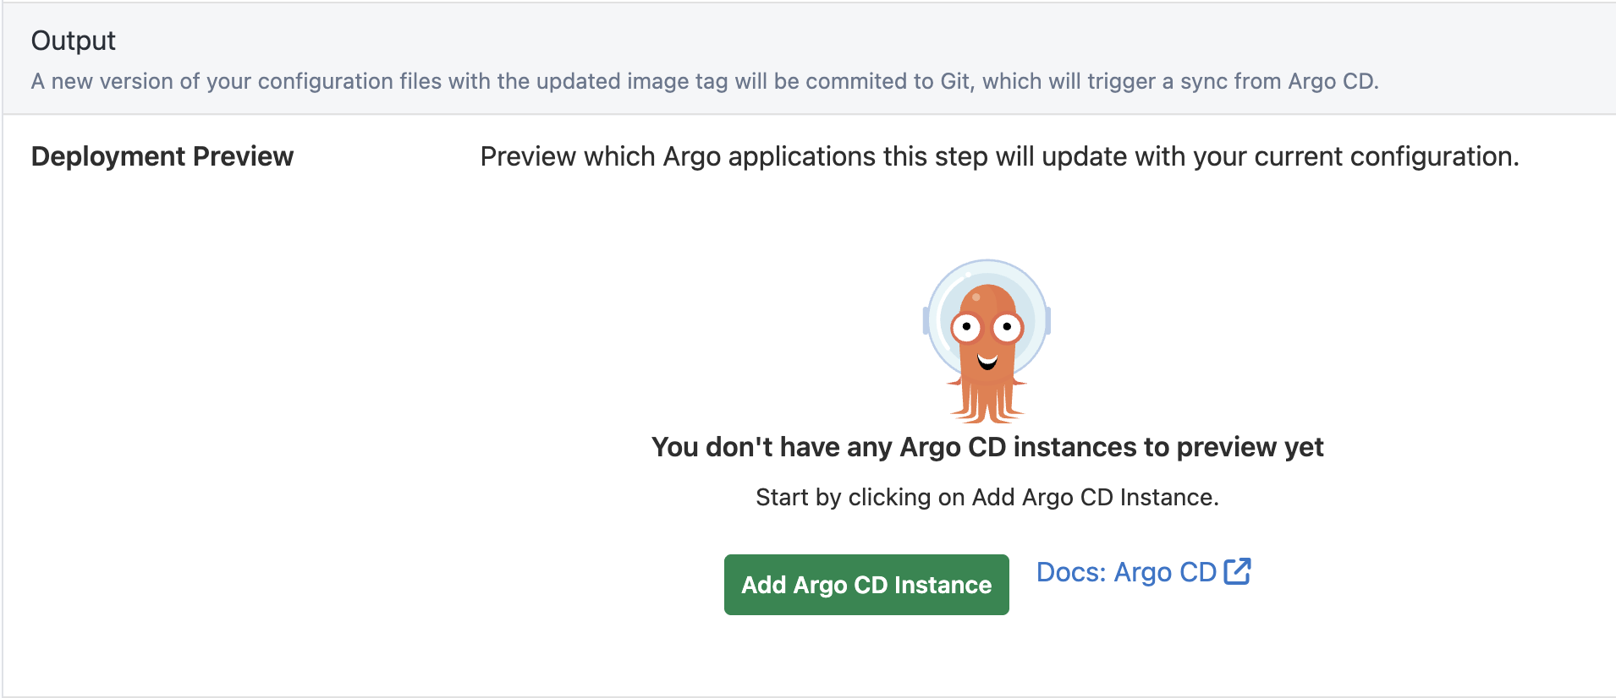Select the Output section heading
Image resolution: width=1616 pixels, height=698 pixels.
[74, 41]
